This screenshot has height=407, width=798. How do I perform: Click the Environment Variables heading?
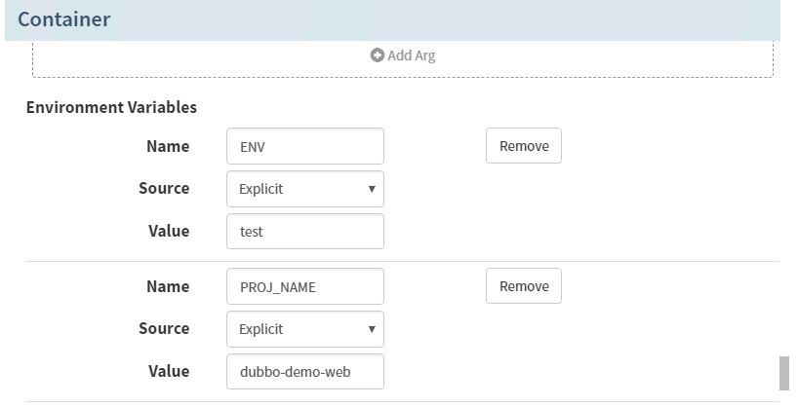tap(111, 107)
